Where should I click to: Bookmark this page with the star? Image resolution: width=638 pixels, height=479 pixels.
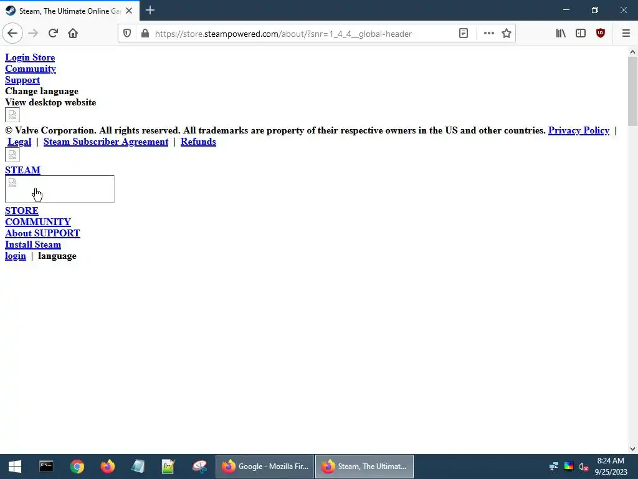[x=506, y=34]
